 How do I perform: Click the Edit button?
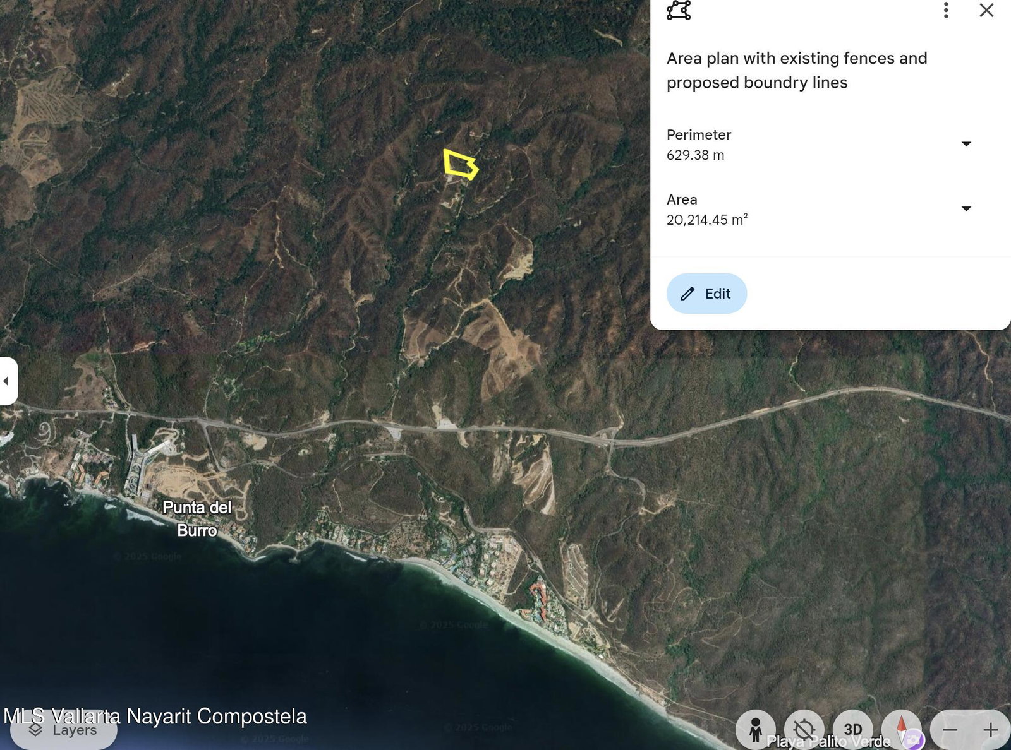(x=706, y=294)
